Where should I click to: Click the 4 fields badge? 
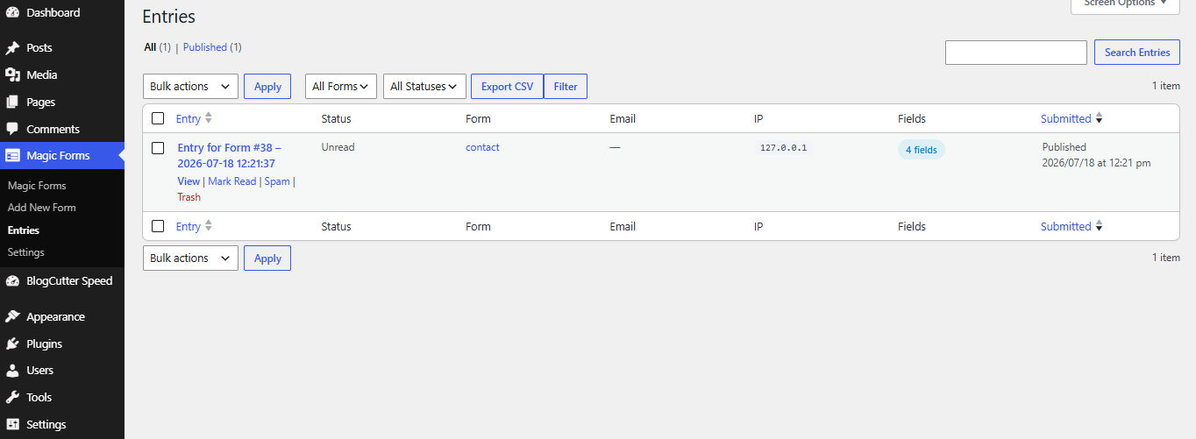922,150
